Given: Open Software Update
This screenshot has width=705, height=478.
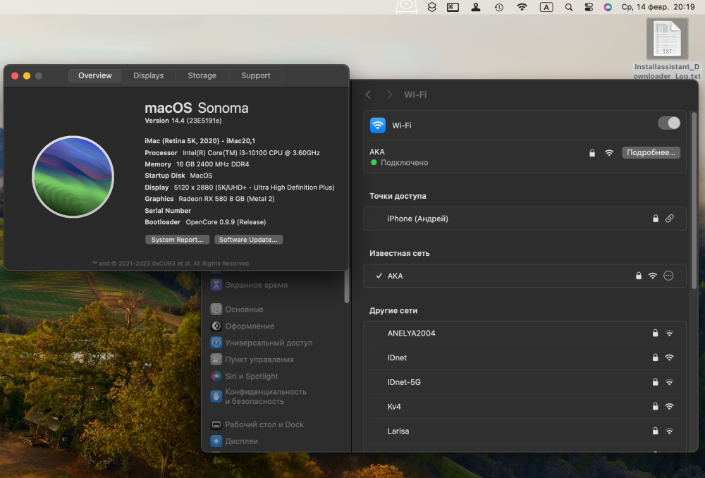Looking at the screenshot, I should tap(248, 240).
